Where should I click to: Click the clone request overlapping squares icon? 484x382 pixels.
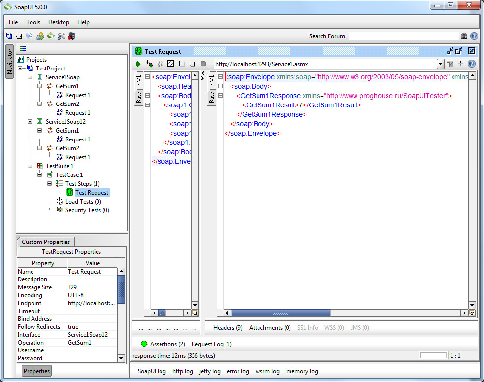pyautogui.click(x=193, y=64)
